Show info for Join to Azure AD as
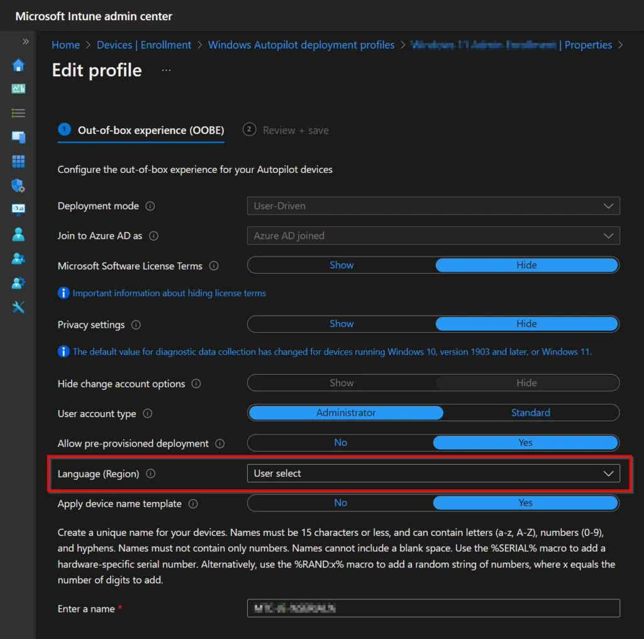The height and width of the screenshot is (639, 644). point(153,236)
